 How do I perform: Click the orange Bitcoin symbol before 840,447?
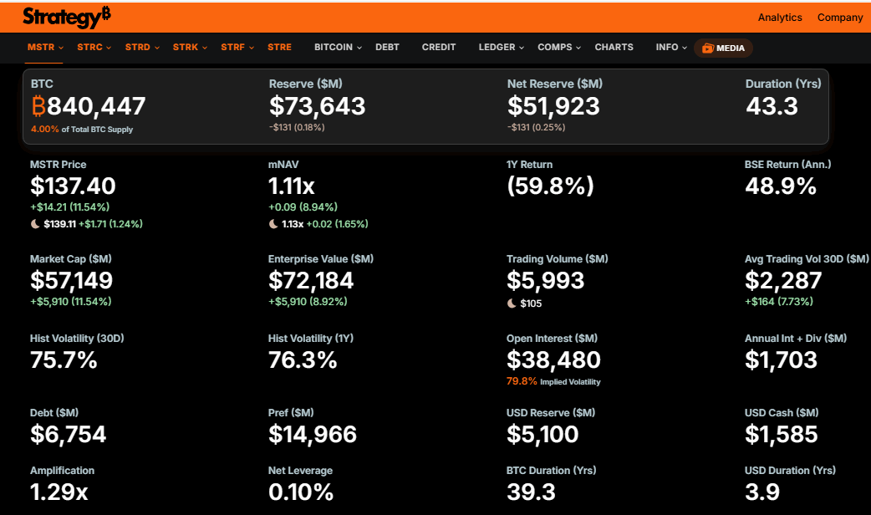(x=38, y=105)
